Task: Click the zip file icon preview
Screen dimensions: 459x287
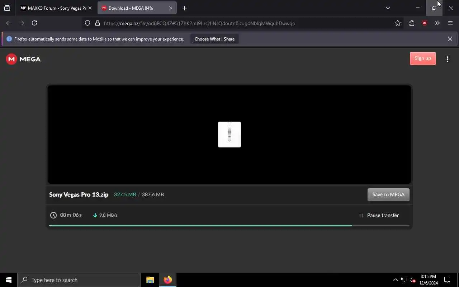Action: pos(229,135)
